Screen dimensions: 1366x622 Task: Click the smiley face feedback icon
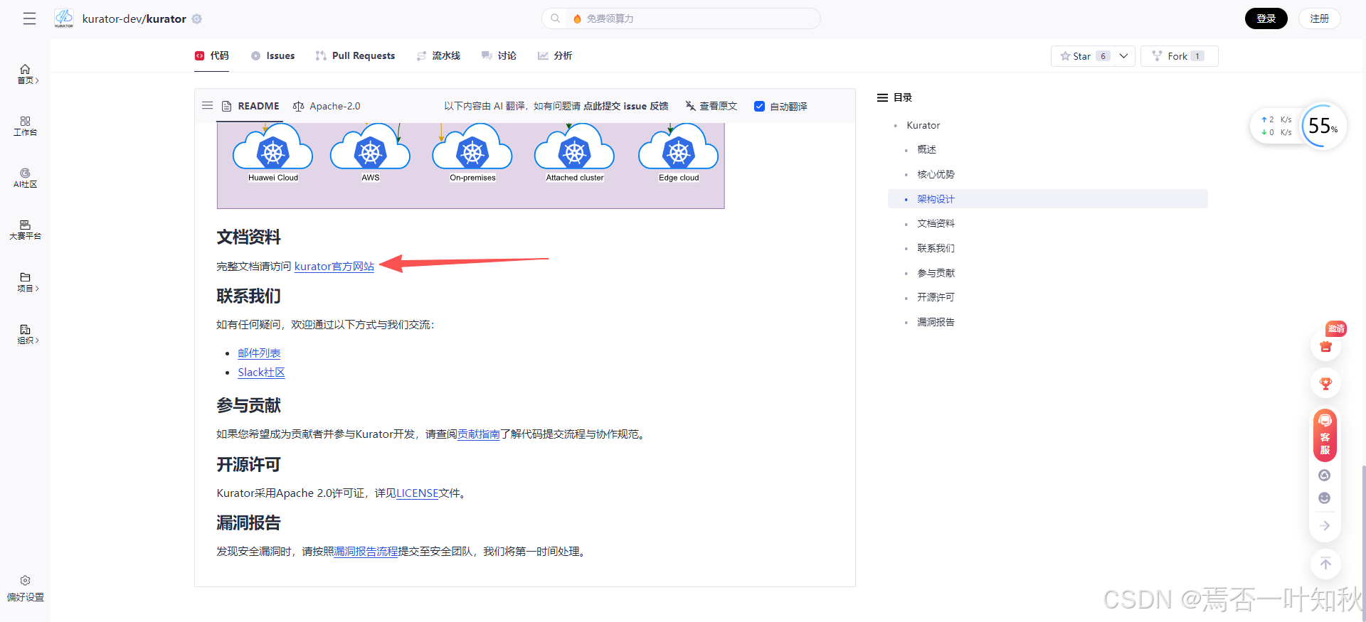1324,498
